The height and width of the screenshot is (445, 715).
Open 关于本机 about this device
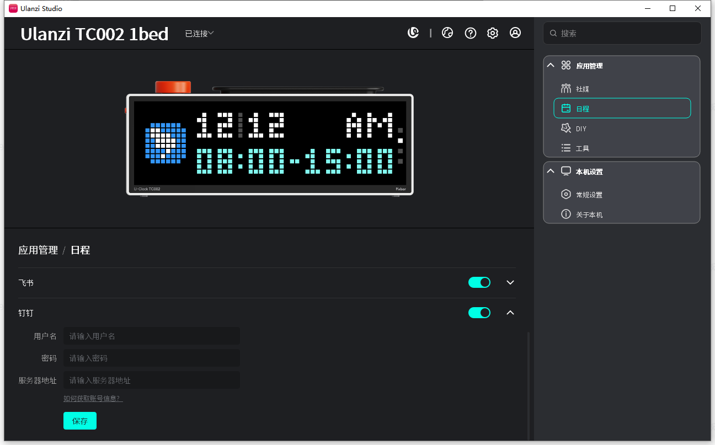pyautogui.click(x=622, y=215)
